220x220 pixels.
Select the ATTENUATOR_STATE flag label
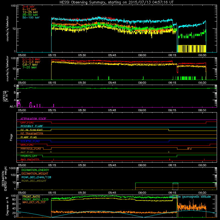pyautogui.click(x=33, y=119)
